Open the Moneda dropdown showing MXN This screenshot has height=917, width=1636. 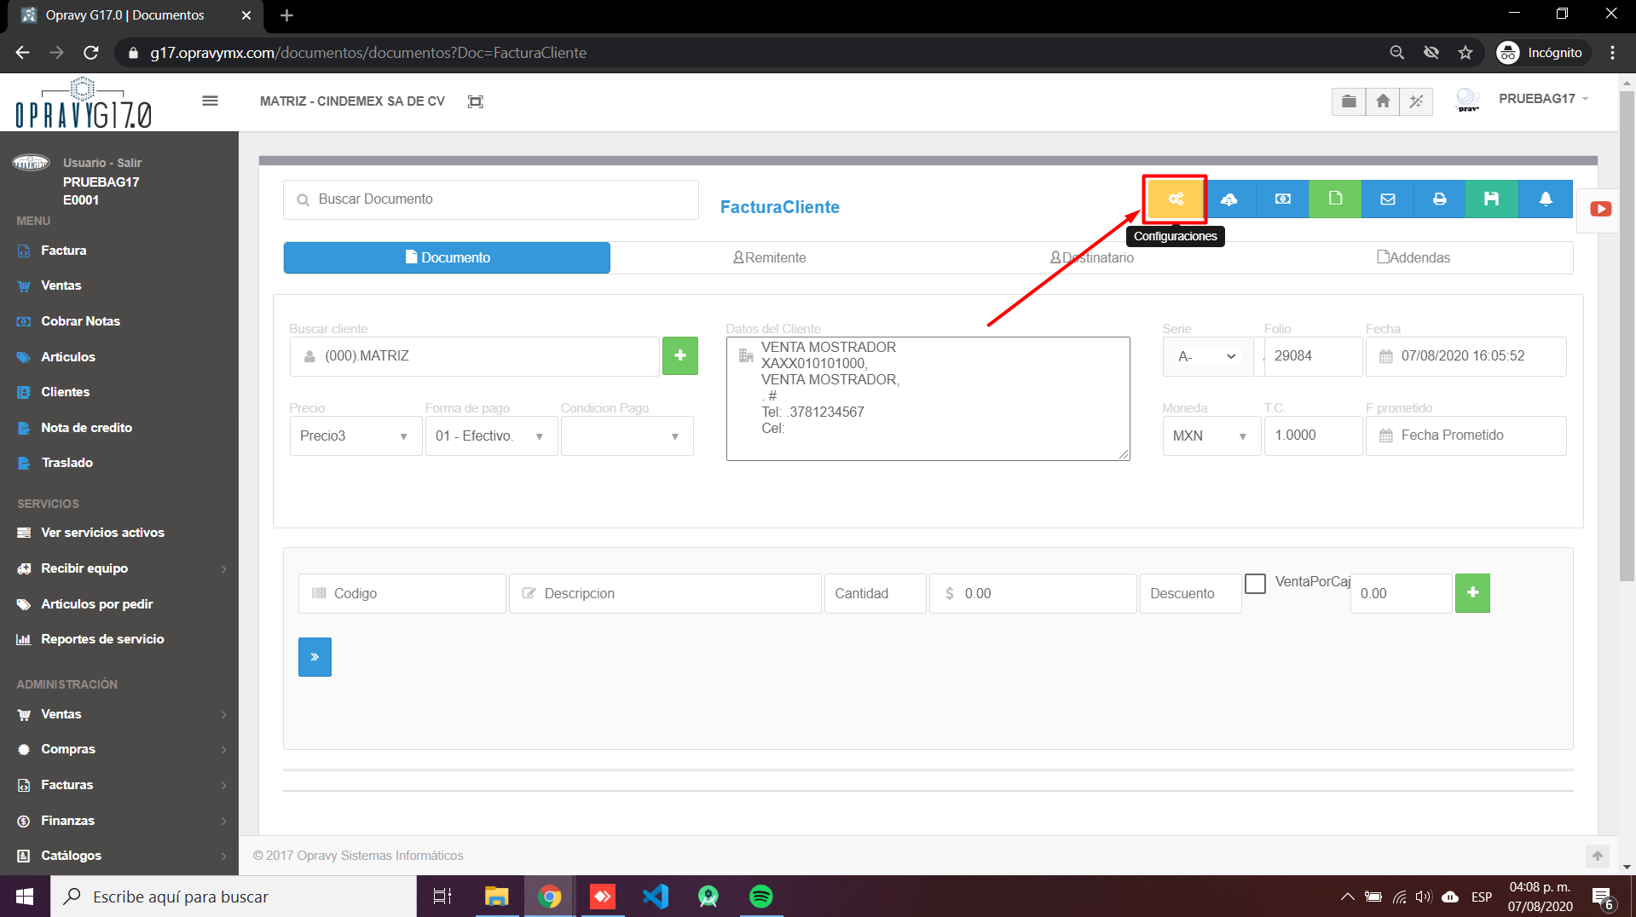[x=1211, y=435]
